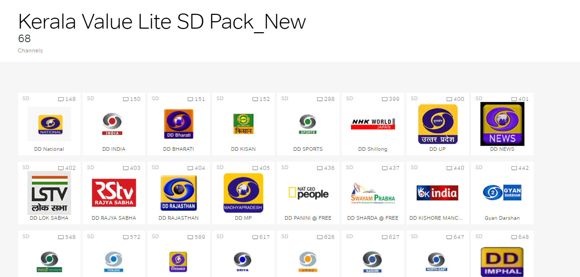Click channel number 402

pos(70,168)
